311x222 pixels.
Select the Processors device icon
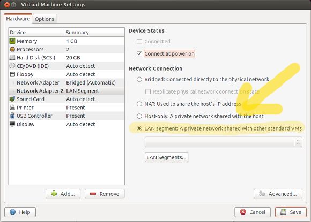click(12, 49)
